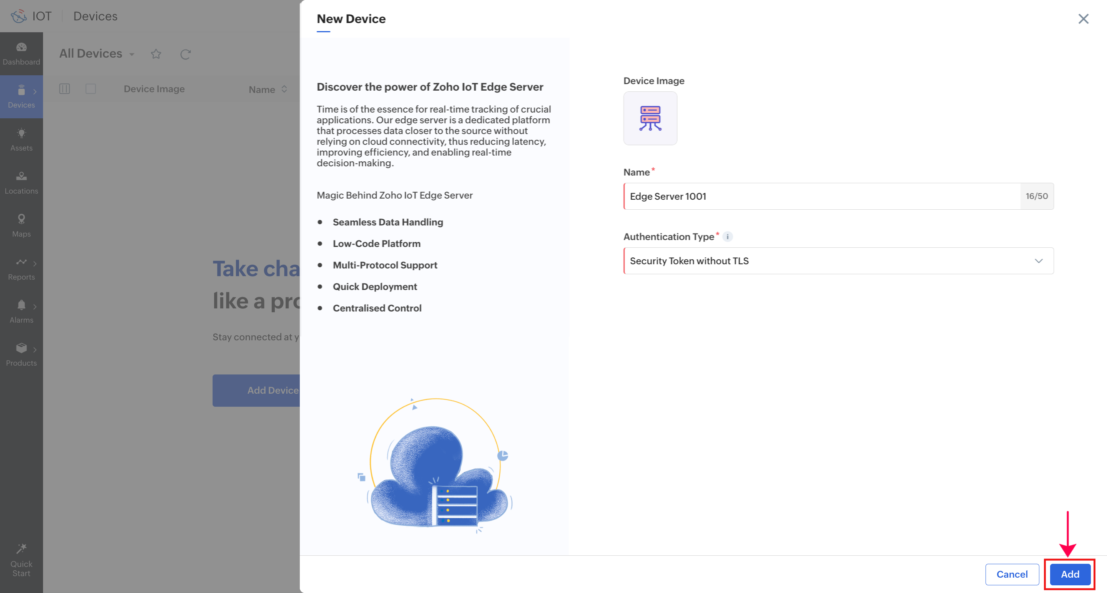This screenshot has height=593, width=1107.
Task: Click the Add button to create device
Action: (x=1070, y=574)
